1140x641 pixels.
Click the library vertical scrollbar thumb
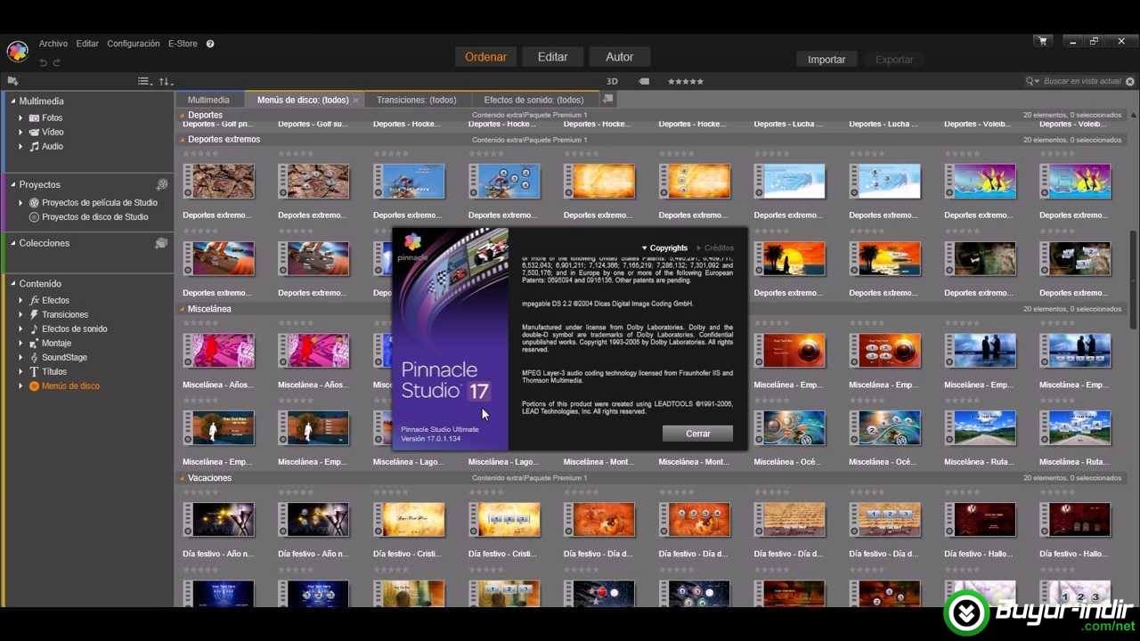1134,280
